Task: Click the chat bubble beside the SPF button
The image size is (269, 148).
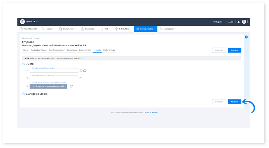Action: pos(71,86)
